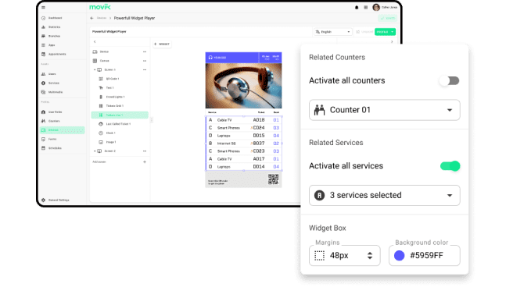Open the apps grid icon
Image resolution: width=513 pixels, height=287 pixels.
point(366,8)
